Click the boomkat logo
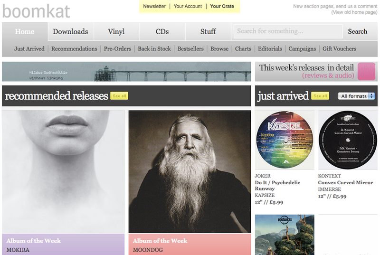 click(36, 11)
